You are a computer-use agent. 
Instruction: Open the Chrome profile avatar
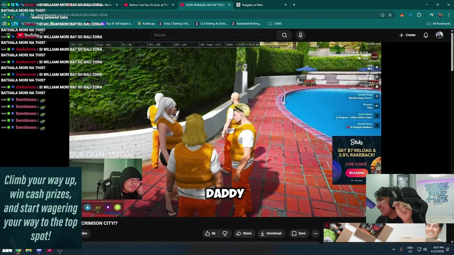pyautogui.click(x=440, y=15)
